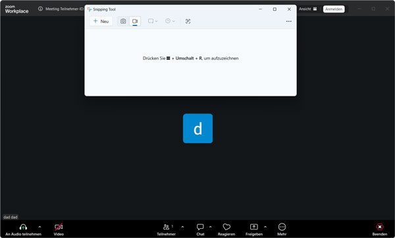Click the Neu button in Snipping Tool

(101, 22)
